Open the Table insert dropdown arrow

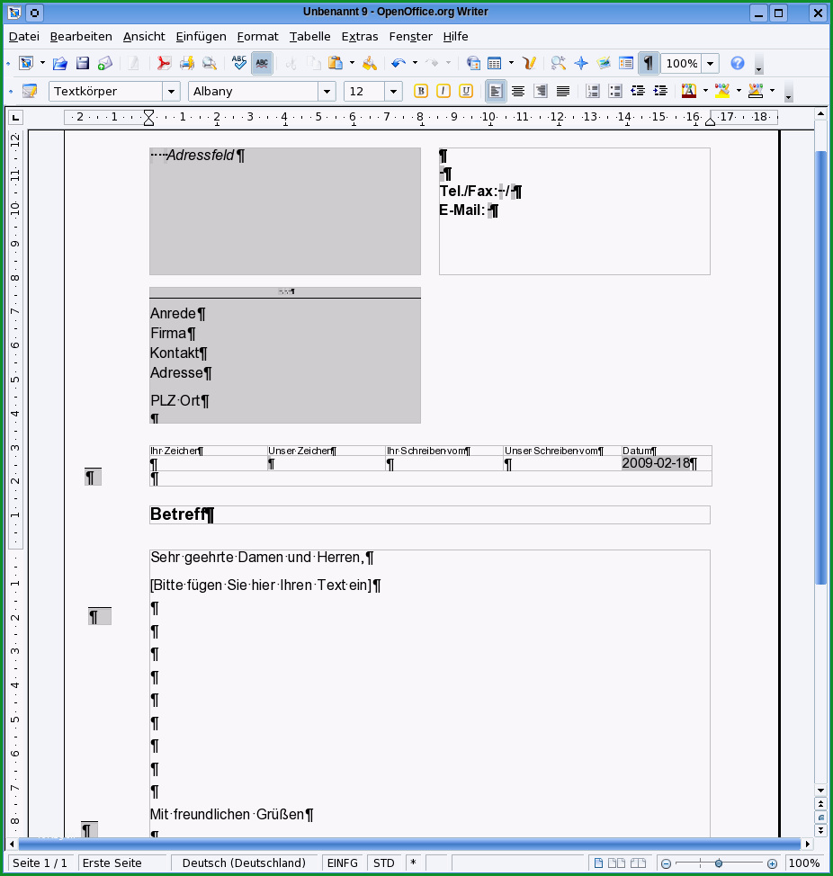(511, 63)
